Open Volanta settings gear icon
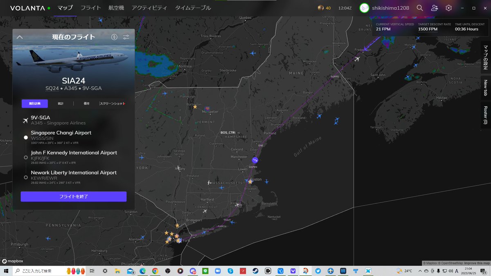Screen dimensions: 491x276 coord(448,8)
